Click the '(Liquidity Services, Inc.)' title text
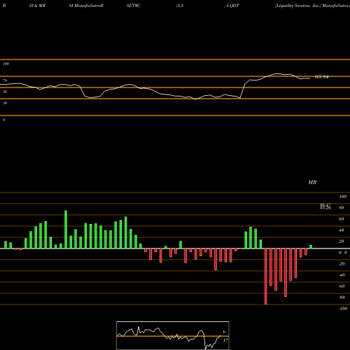Screen dimensions: 350x350 pos(298,6)
